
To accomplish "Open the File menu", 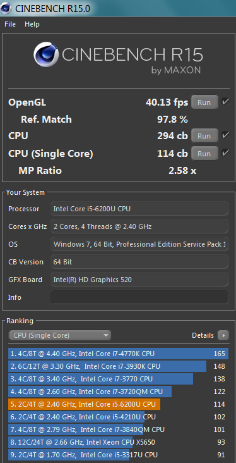I will 10,24.
